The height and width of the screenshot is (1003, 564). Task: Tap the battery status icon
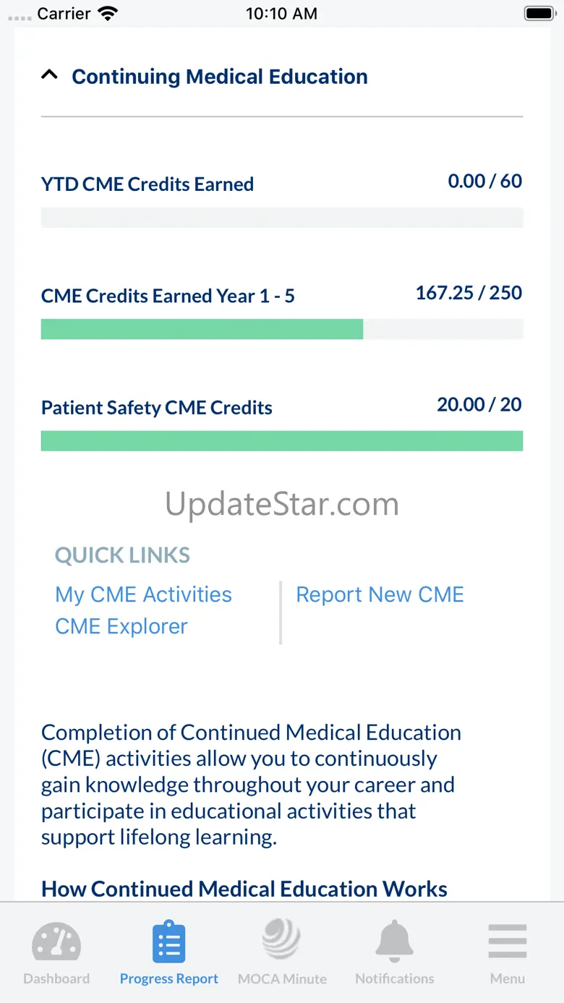(x=539, y=14)
